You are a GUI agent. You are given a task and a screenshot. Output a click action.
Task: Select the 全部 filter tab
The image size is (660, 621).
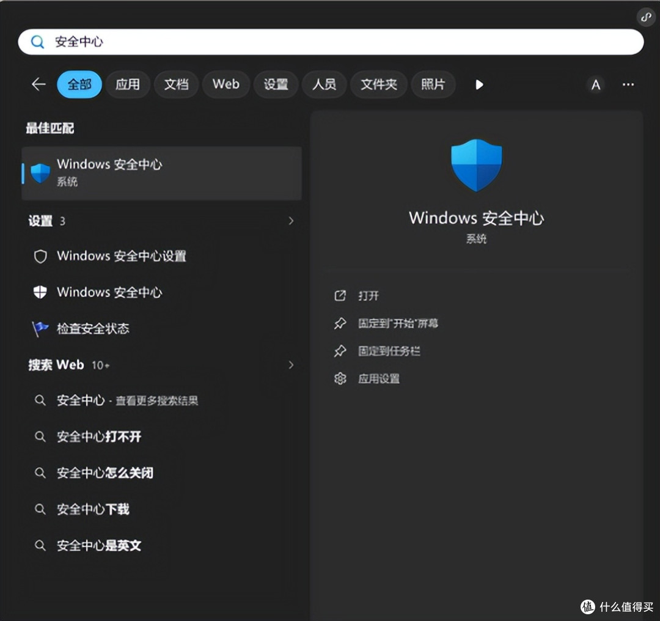click(x=79, y=84)
